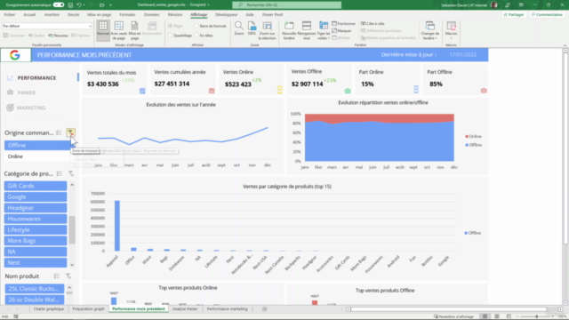Select Normal view mode in ribbon
Screen dimensions: 569x320
pos(103,30)
